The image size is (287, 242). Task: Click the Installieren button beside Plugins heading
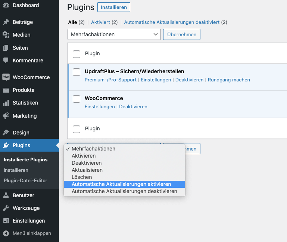click(x=114, y=7)
